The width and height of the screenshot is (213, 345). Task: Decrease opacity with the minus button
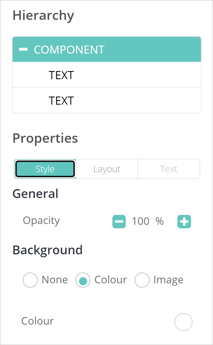(119, 222)
